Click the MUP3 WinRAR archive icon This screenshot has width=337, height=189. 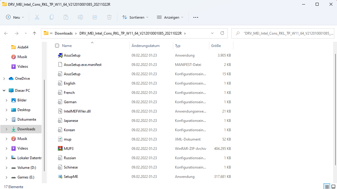(x=60, y=148)
